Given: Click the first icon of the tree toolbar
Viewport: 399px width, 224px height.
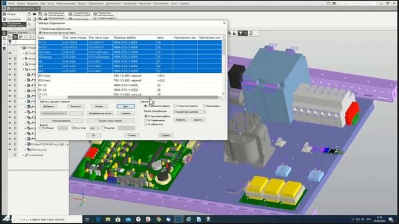Looking at the screenshot, I should point(10,37).
